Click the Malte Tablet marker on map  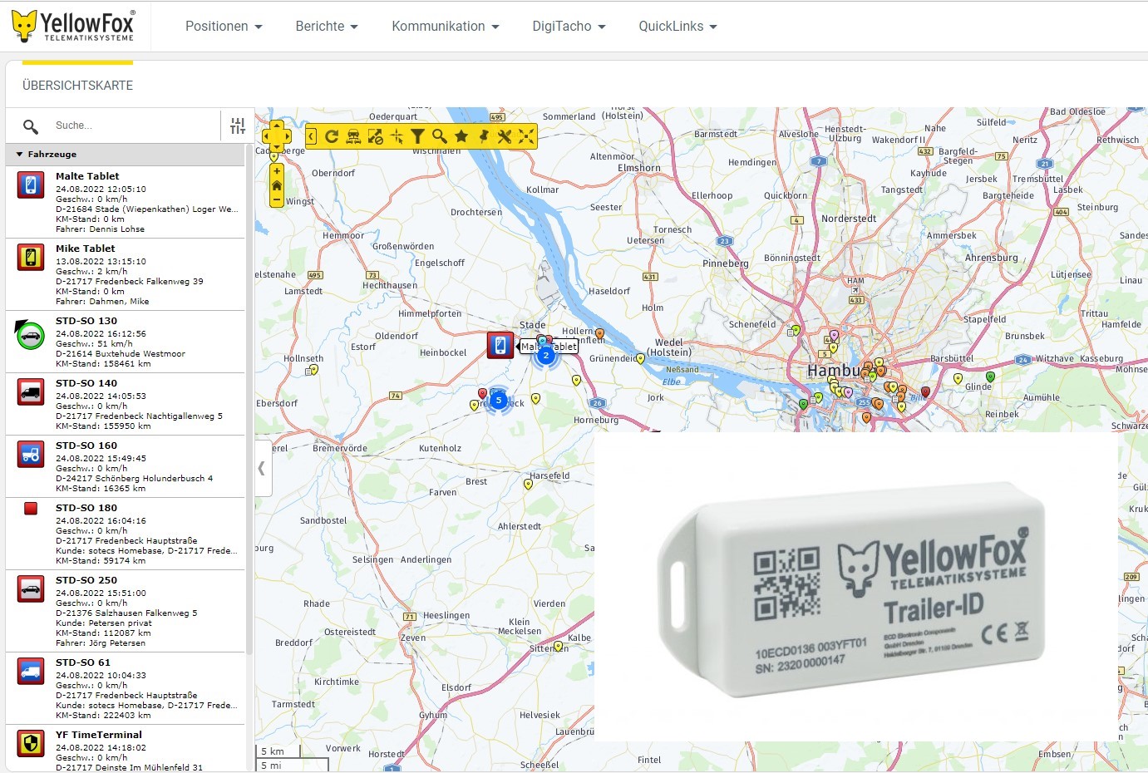pos(500,345)
